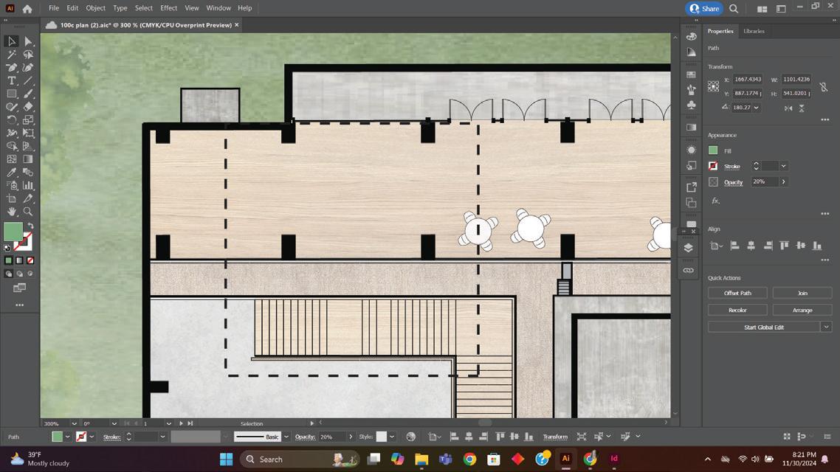Flip selection along vertical axis

(x=802, y=108)
